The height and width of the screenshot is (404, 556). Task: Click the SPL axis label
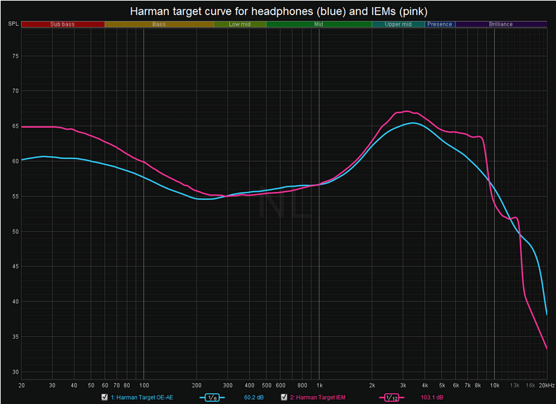[x=13, y=24]
